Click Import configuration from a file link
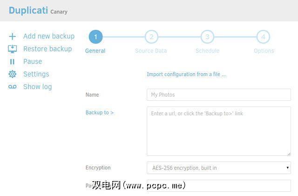Screen dimensions: 298x196 186,74
